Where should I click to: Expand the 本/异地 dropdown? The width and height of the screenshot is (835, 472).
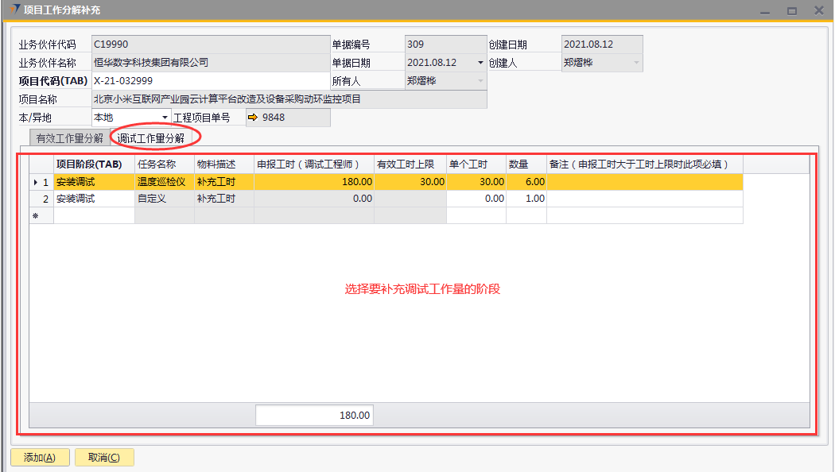click(x=165, y=118)
